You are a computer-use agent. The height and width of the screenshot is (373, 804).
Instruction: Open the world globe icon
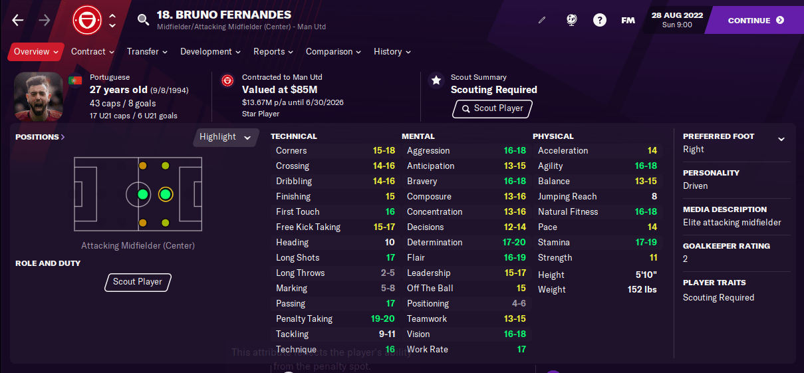click(571, 21)
